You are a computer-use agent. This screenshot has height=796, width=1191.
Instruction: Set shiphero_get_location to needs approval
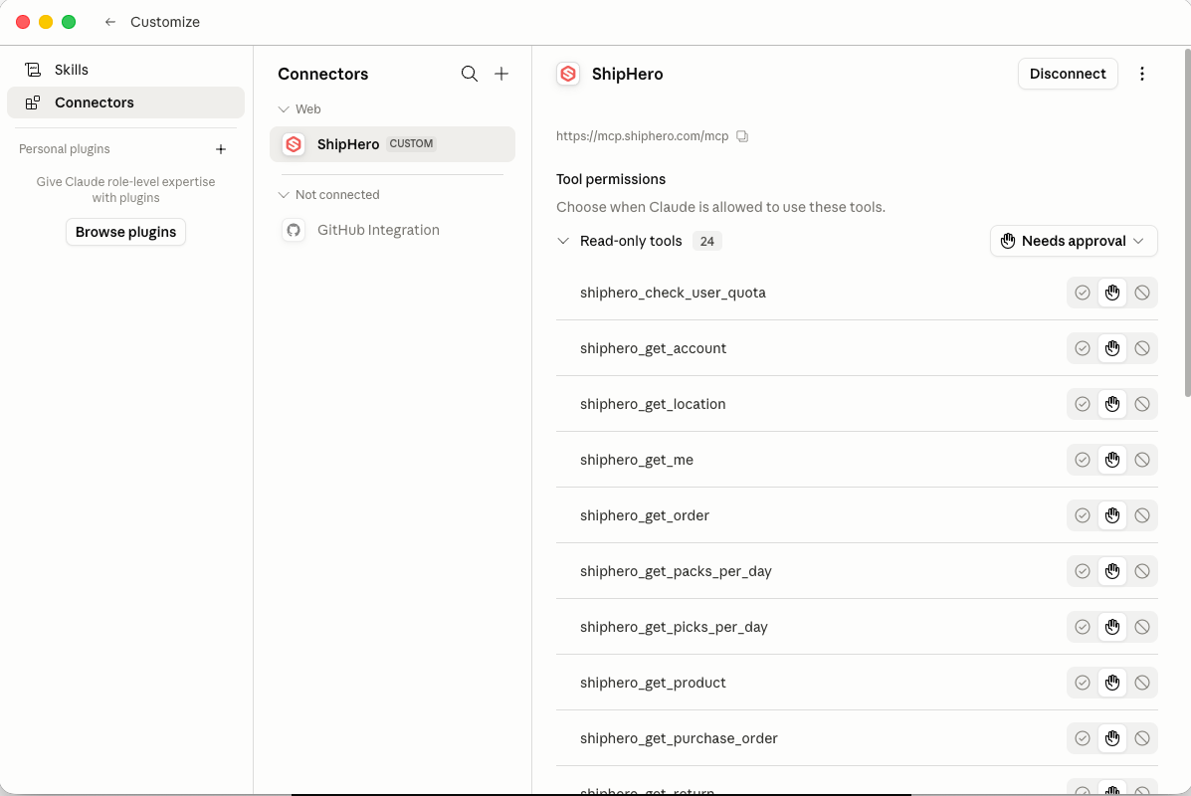tap(1112, 404)
